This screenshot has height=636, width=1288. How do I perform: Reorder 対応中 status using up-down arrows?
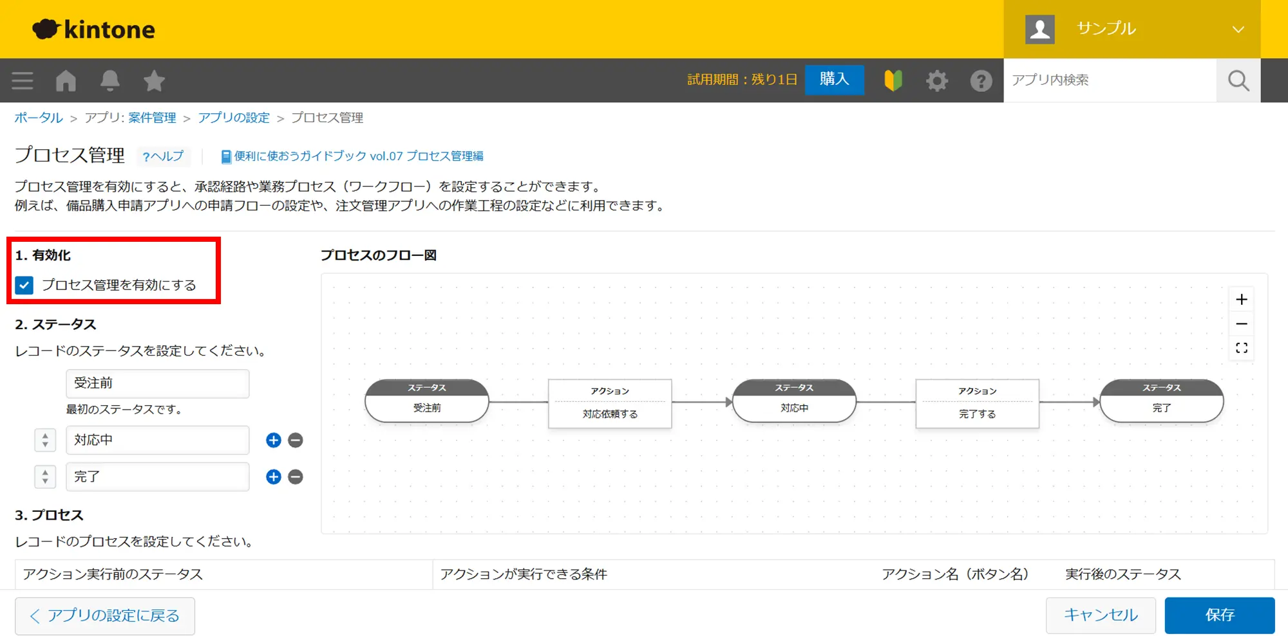pyautogui.click(x=45, y=441)
